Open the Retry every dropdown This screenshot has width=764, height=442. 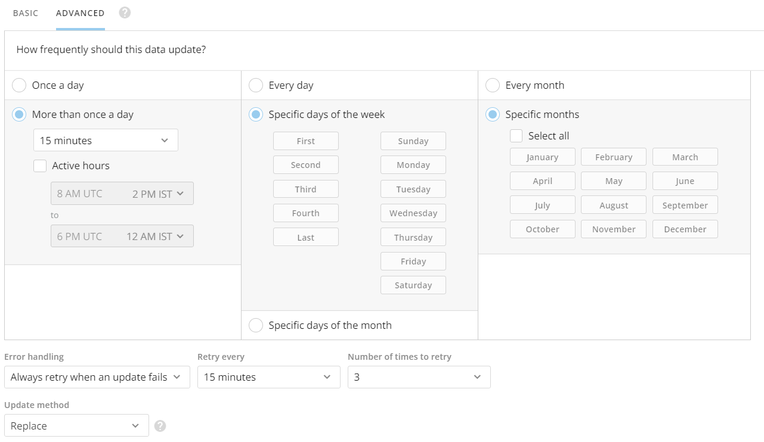pyautogui.click(x=268, y=377)
